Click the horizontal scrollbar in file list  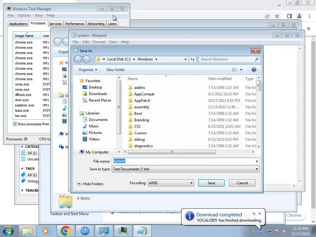click(172, 152)
